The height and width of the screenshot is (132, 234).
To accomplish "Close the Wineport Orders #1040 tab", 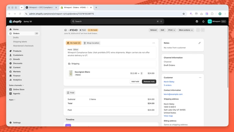I will 91,8.
